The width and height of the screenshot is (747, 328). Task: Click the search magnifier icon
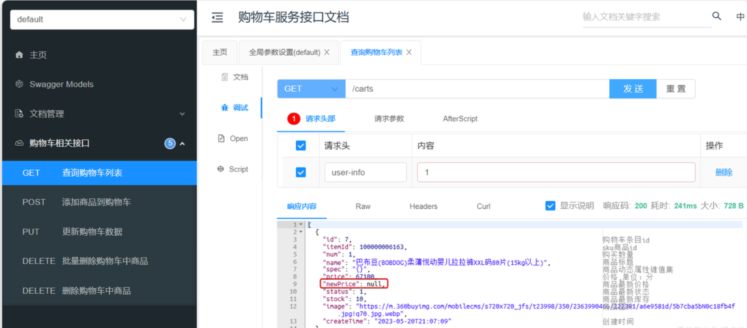click(716, 16)
